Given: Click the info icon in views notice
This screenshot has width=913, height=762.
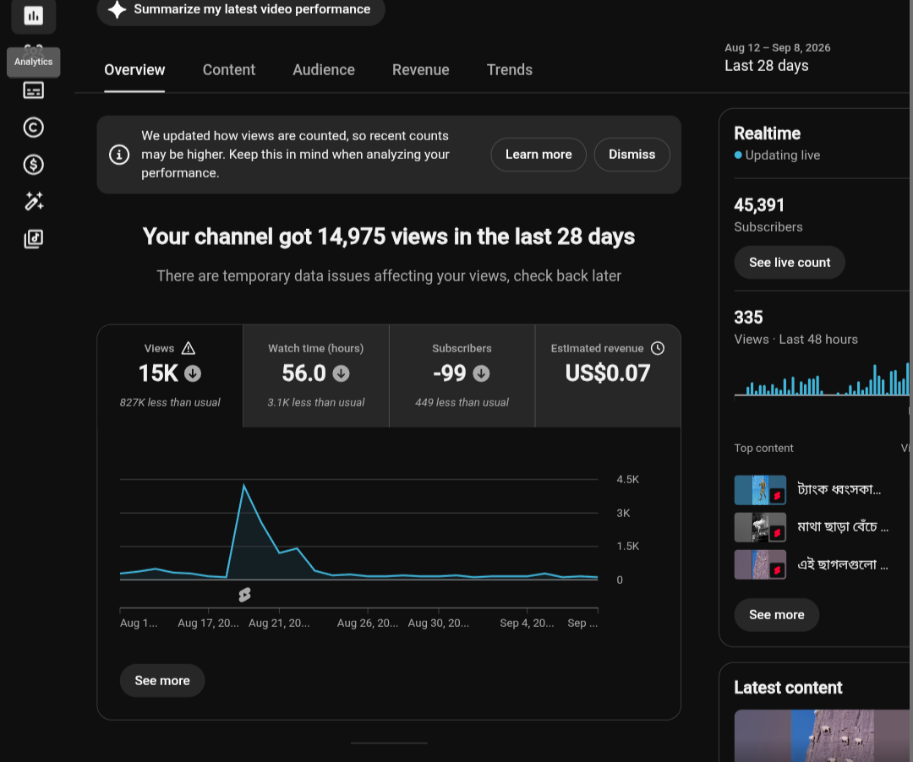Looking at the screenshot, I should tap(119, 155).
